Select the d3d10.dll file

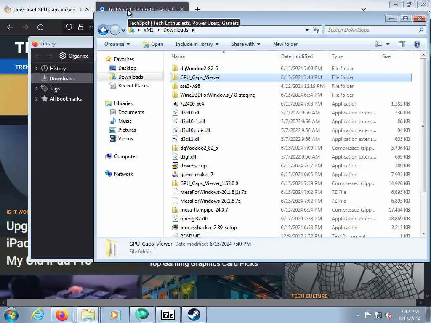[190, 113]
